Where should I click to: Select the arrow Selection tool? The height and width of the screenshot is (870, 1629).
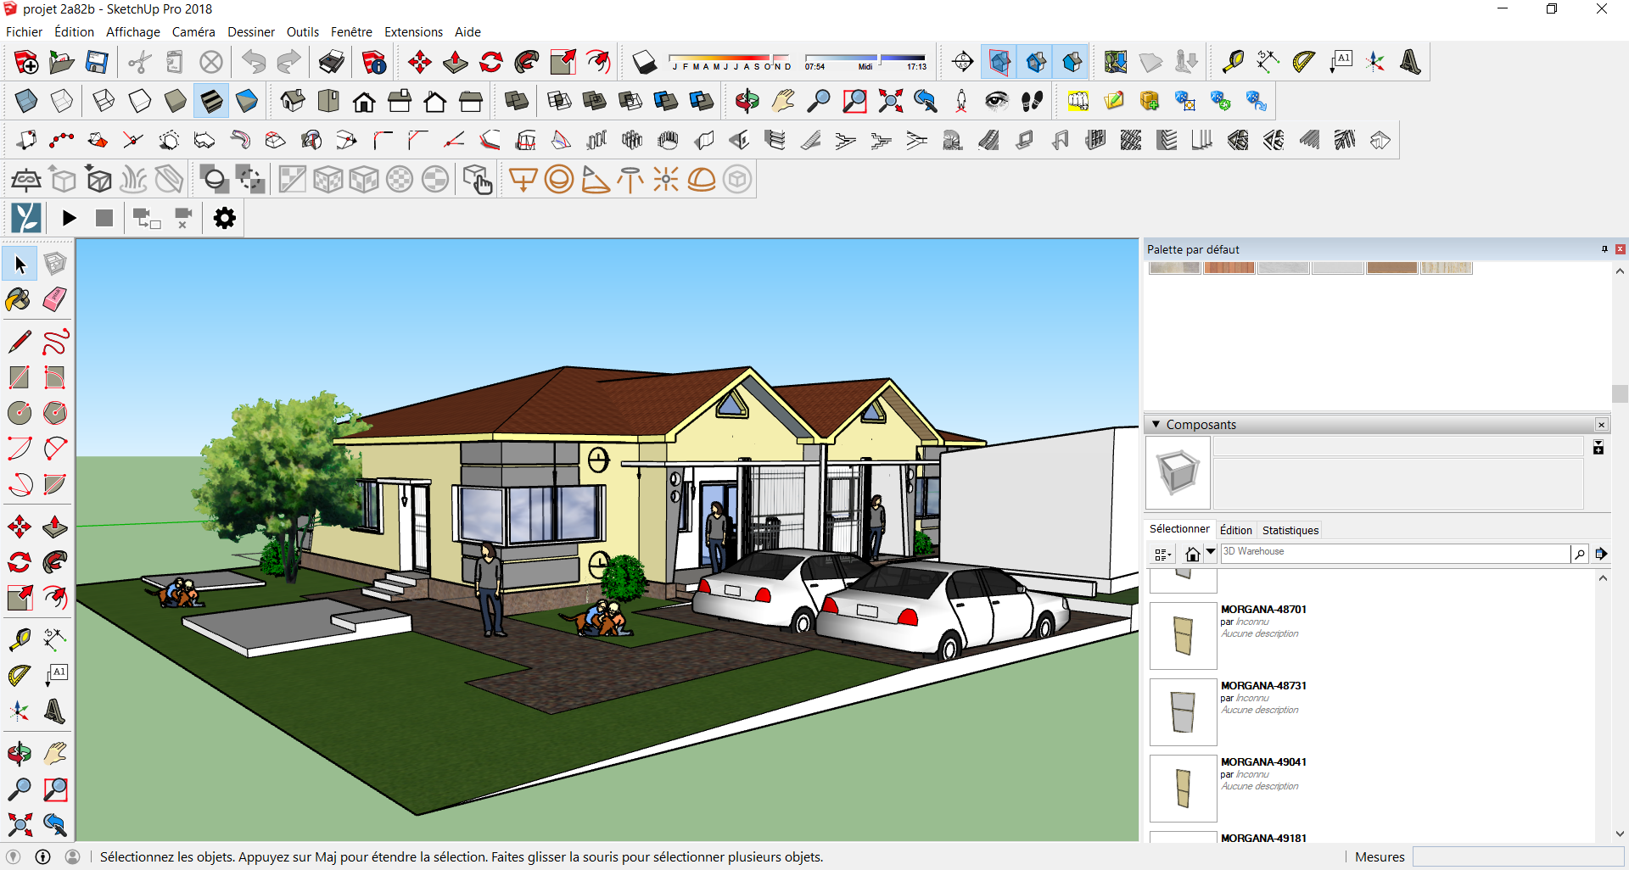[x=20, y=265]
